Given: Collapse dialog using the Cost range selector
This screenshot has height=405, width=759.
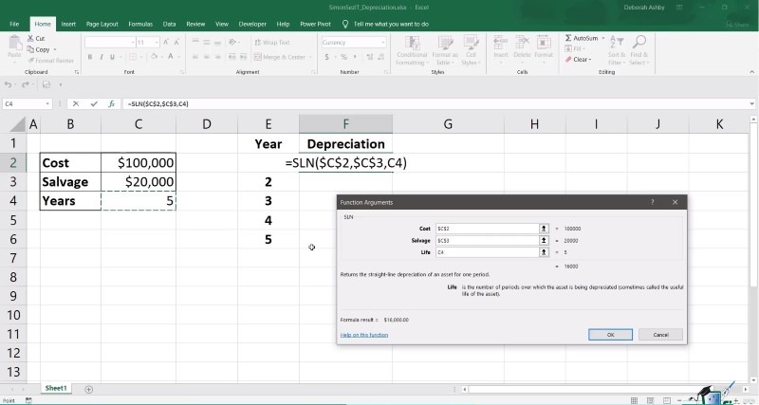Looking at the screenshot, I should click(x=544, y=229).
